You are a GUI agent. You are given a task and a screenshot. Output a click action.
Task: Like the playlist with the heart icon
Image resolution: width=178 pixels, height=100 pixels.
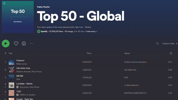click(16, 43)
